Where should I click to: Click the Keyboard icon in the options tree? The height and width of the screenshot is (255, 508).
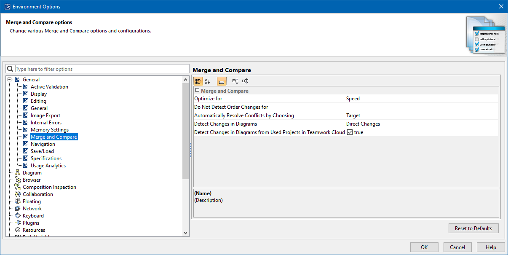[18, 216]
